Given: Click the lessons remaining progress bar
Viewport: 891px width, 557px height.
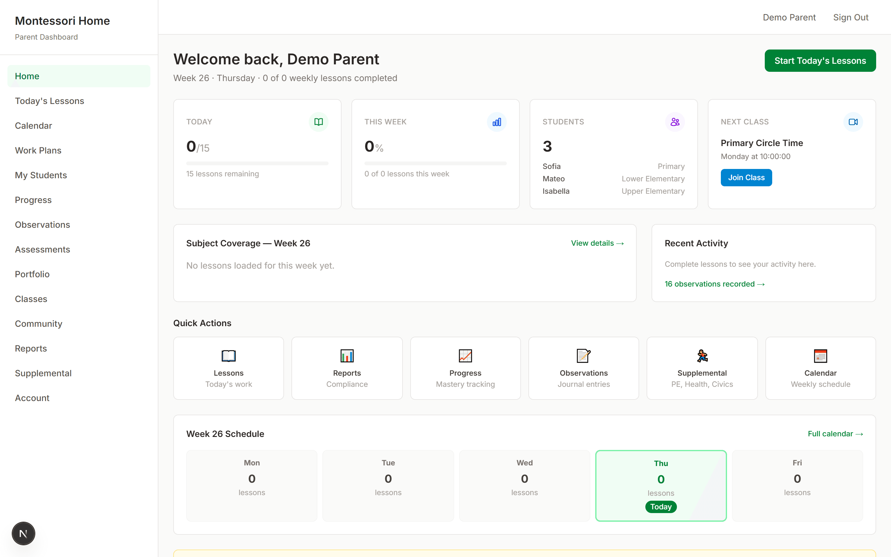Looking at the screenshot, I should tap(257, 163).
